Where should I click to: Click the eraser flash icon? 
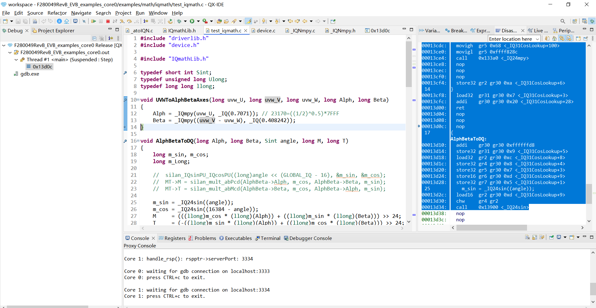point(66,21)
